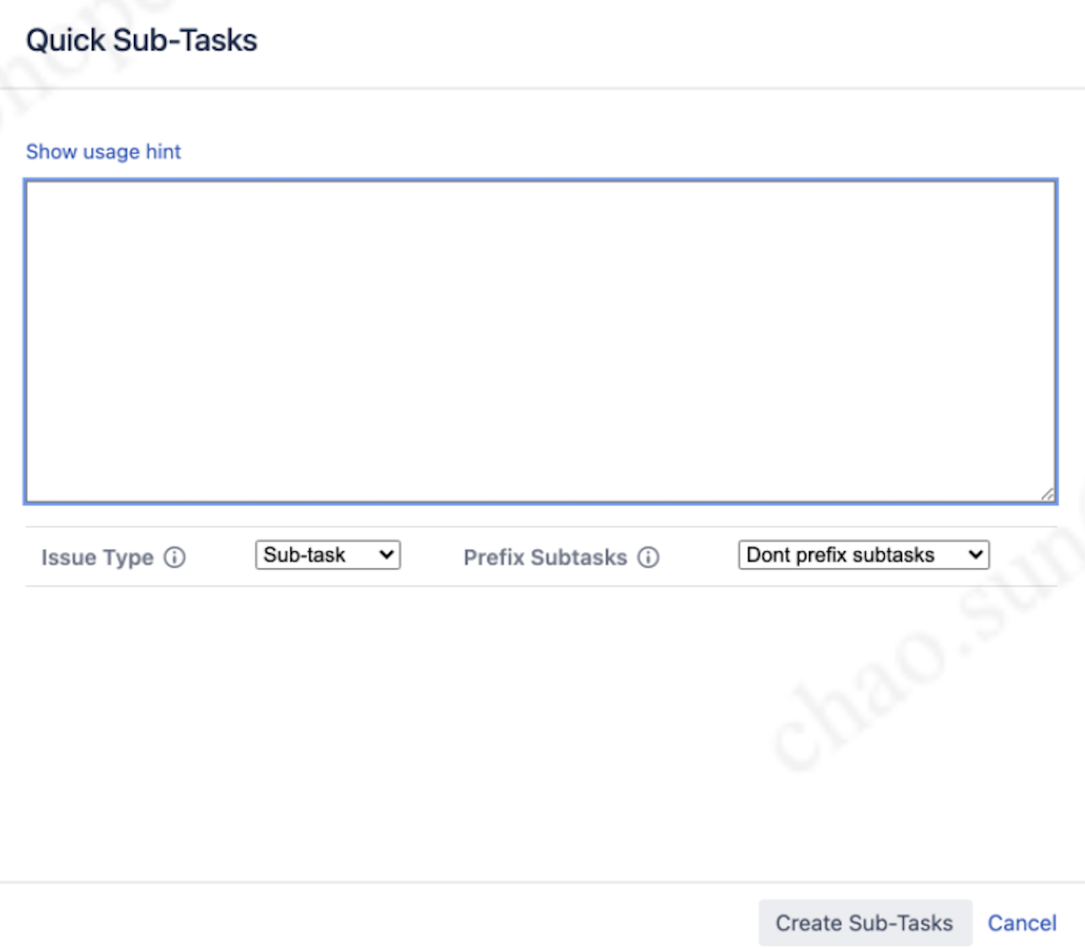Click the Sub-task dropdown chevron arrow
This screenshot has height=948, width=1085.
[386, 555]
